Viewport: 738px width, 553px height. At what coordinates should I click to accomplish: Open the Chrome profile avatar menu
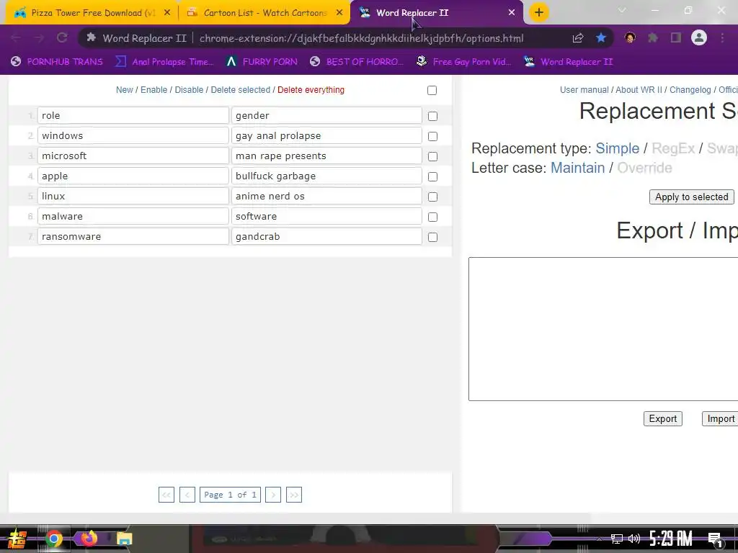click(699, 37)
